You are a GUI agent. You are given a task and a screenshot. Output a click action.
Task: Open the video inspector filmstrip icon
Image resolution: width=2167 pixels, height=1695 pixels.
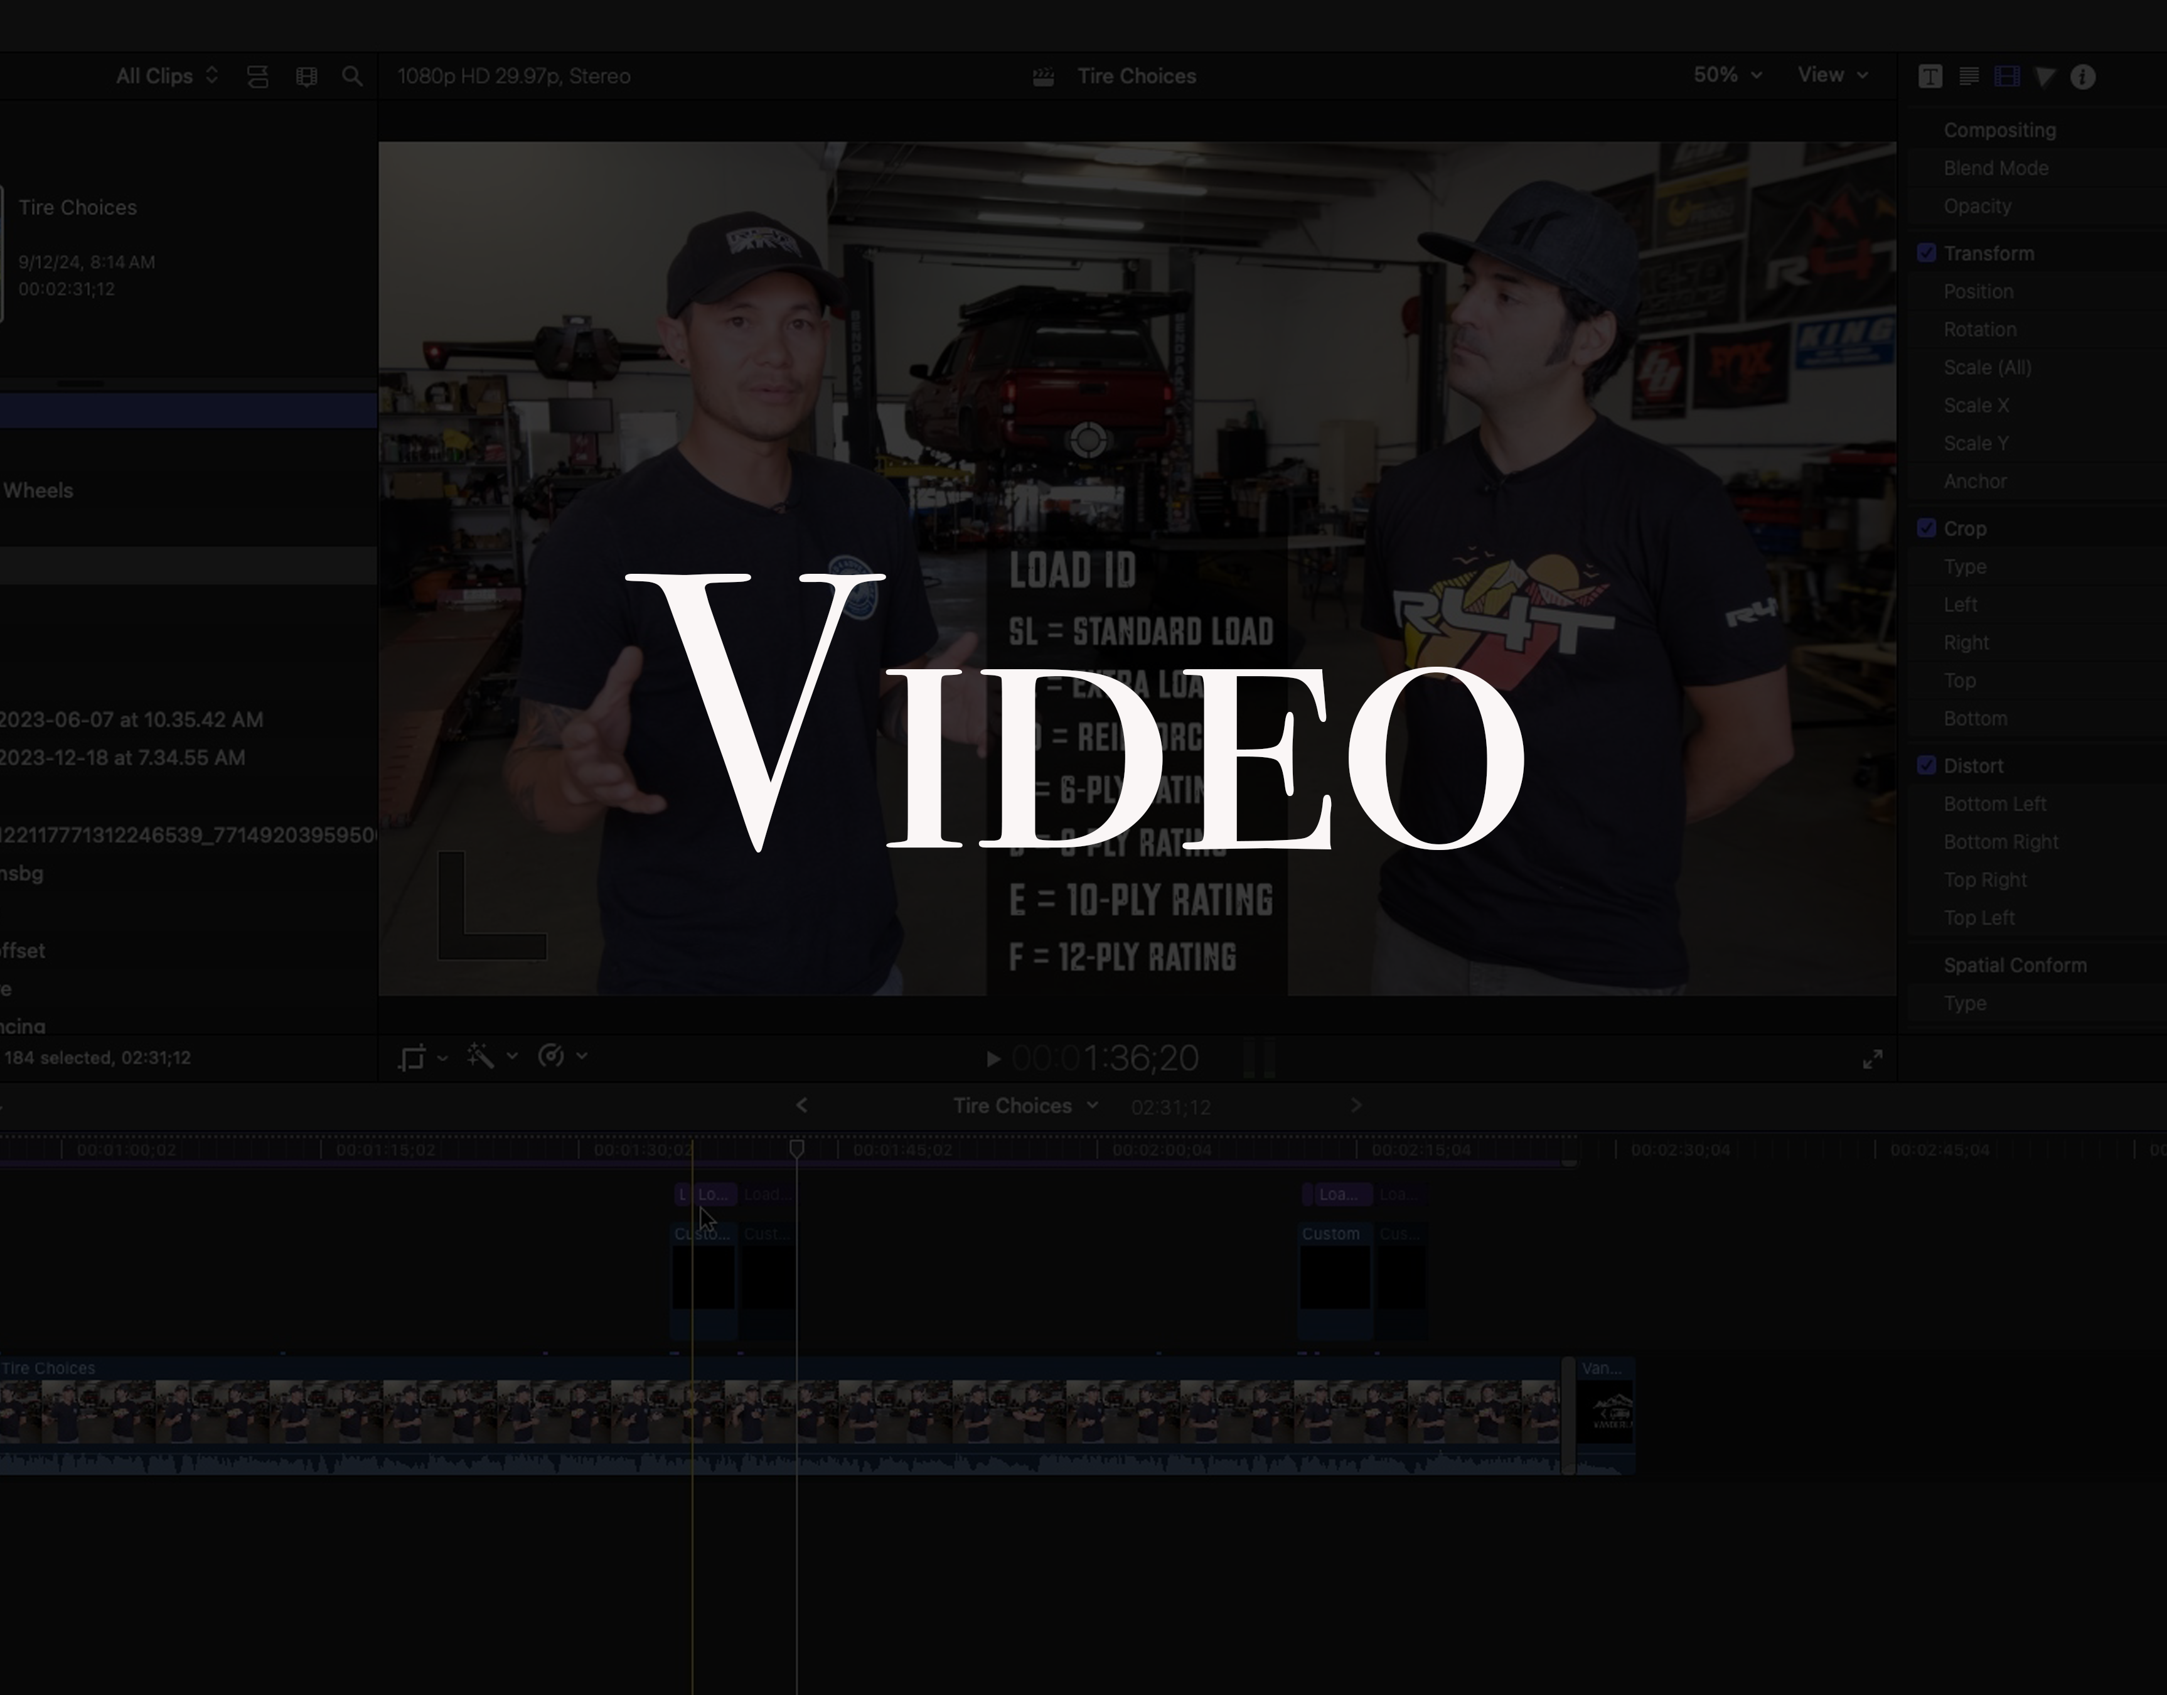coord(2007,77)
